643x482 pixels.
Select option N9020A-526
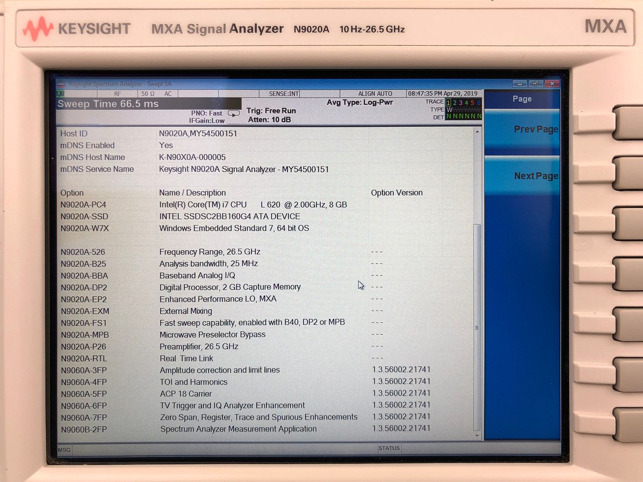83,252
